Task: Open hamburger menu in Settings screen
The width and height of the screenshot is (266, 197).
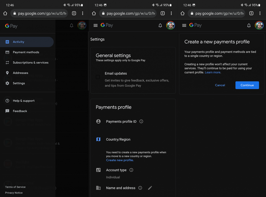Action: tap(96, 25)
